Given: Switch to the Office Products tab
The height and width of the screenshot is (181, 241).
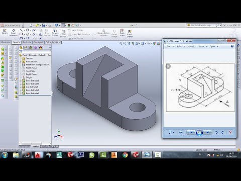Looking at the screenshot, I should (53, 42).
